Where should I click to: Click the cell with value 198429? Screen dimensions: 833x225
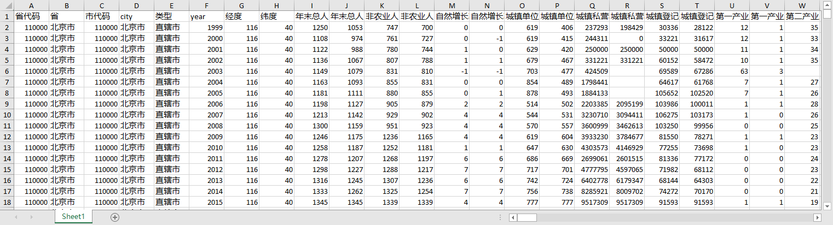(x=627, y=27)
